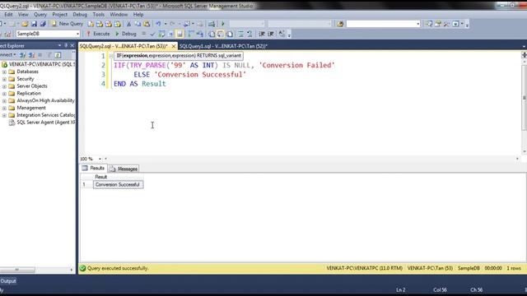This screenshot has height=296, width=527.
Task: Click the Connect Object Explorer plug icon
Action: click(22, 55)
